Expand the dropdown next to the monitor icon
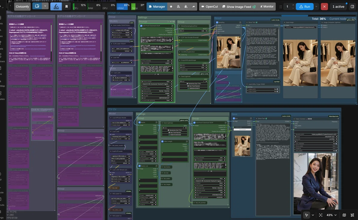Viewport: 358px width, 220px height. tap(45, 6)
